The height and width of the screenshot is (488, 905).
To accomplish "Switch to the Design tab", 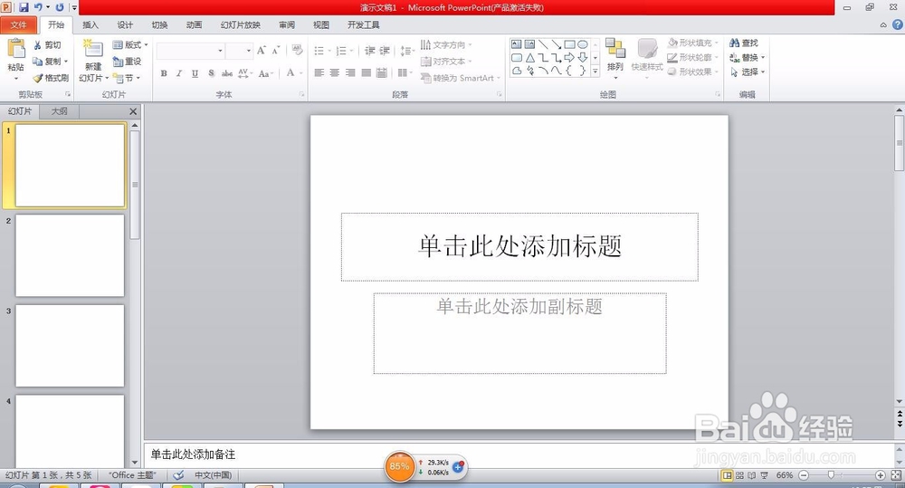I will tap(125, 24).
